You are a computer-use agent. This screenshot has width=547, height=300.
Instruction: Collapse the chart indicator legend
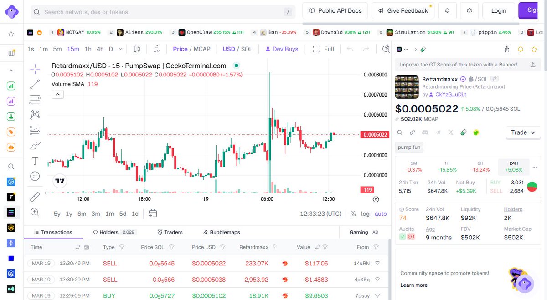tap(57, 94)
